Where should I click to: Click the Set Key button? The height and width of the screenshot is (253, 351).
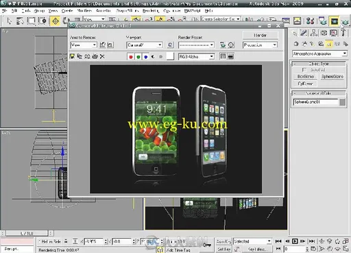(223, 249)
